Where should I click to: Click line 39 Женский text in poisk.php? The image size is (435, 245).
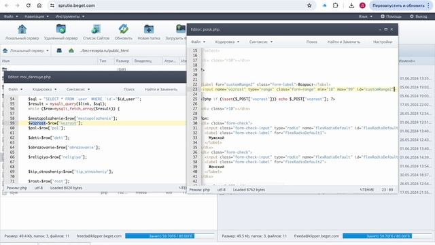click(216, 167)
